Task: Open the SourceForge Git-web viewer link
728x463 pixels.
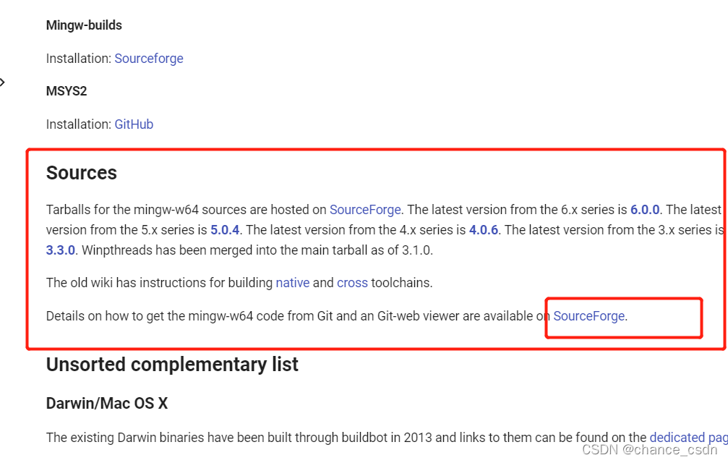Action: [588, 316]
